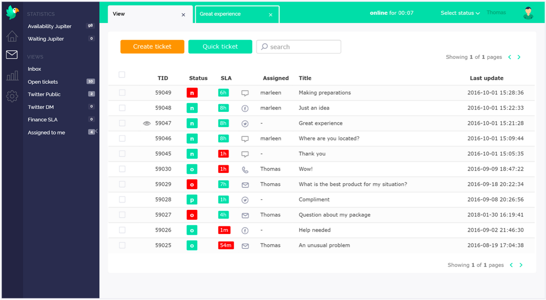Open the Select status dropdown
This screenshot has width=546, height=300.
pos(459,13)
